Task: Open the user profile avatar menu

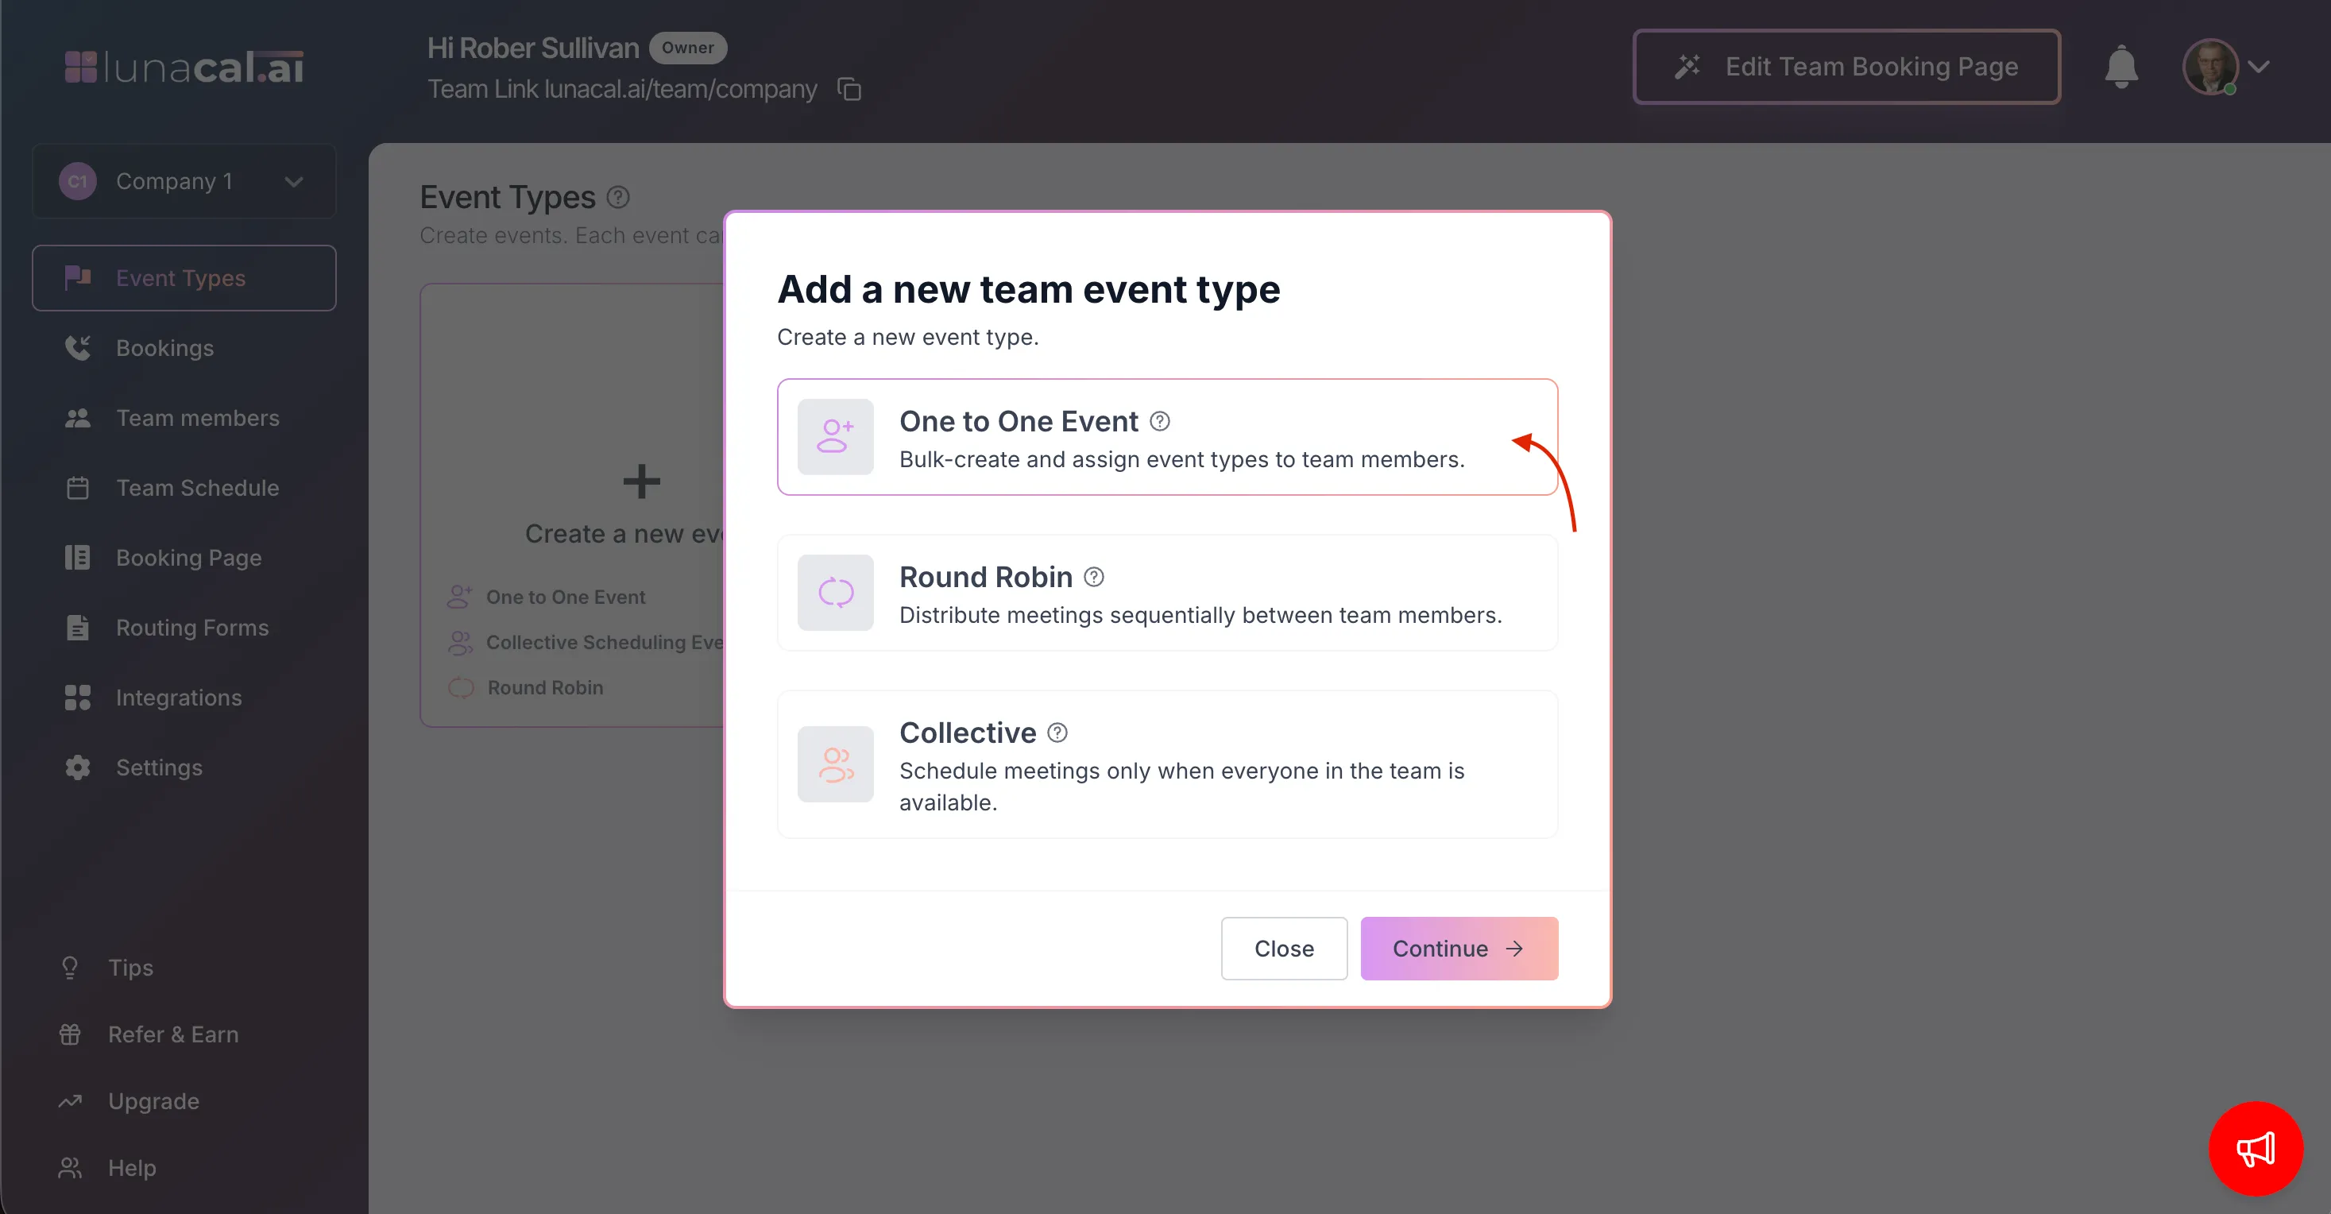Action: [2209, 66]
